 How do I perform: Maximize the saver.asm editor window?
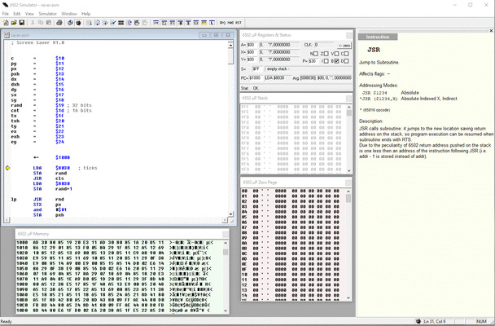pos(217,35)
